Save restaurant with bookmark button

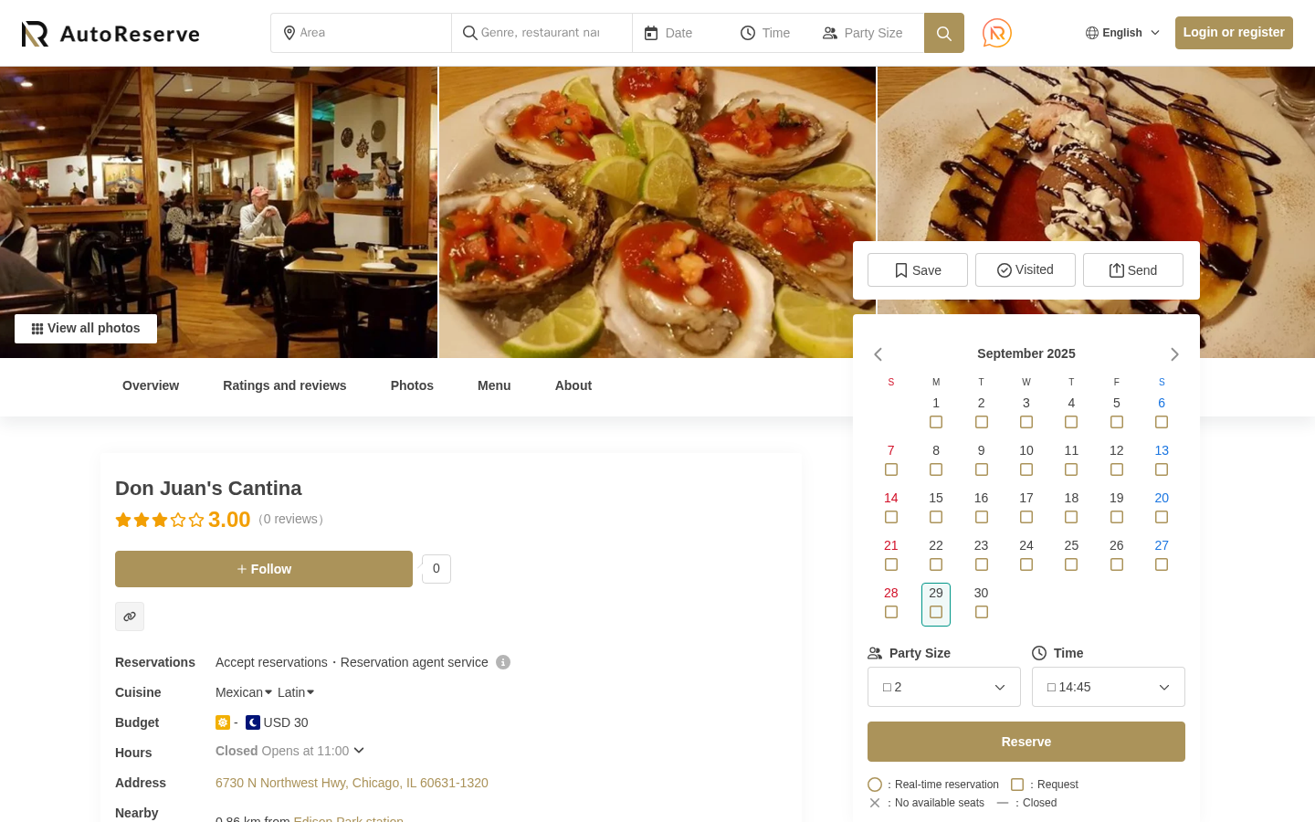(x=918, y=270)
